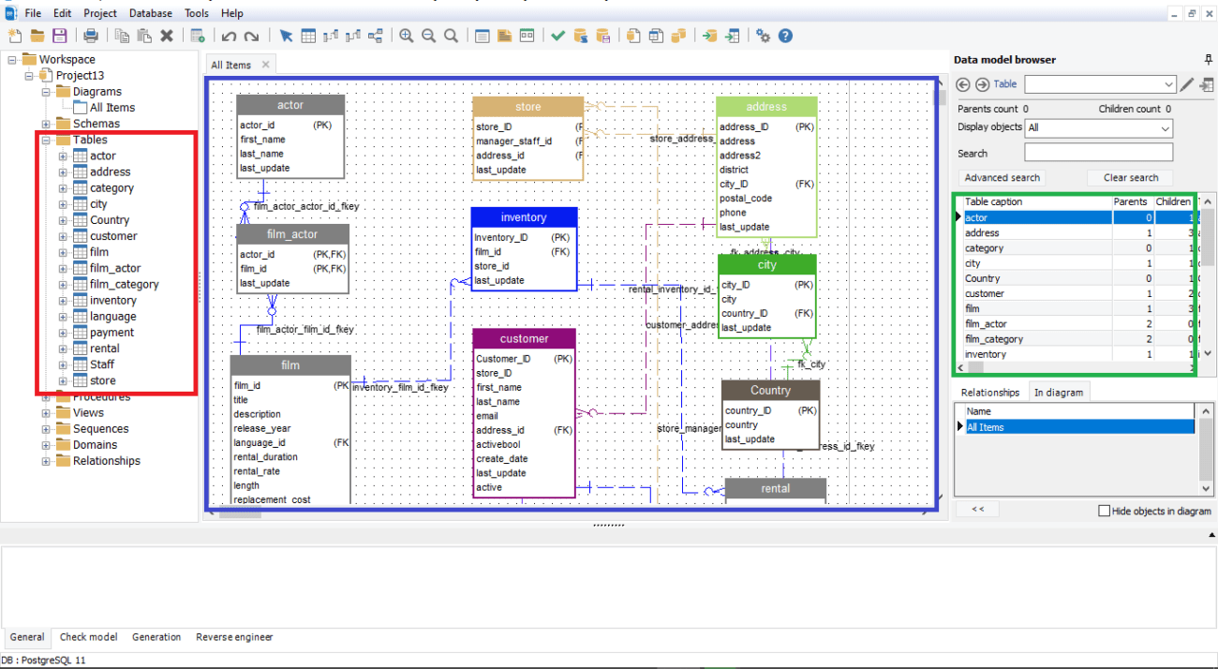Image resolution: width=1218 pixels, height=669 pixels.
Task: Open the Table selection combo box
Action: coord(1100,84)
